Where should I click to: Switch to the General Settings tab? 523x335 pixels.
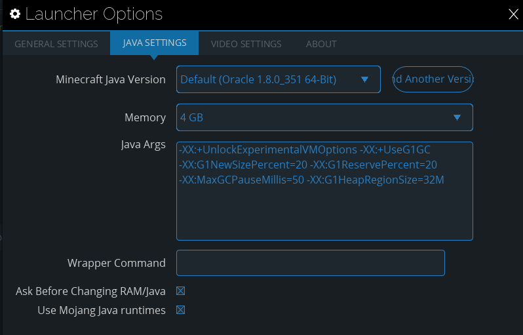(x=56, y=44)
